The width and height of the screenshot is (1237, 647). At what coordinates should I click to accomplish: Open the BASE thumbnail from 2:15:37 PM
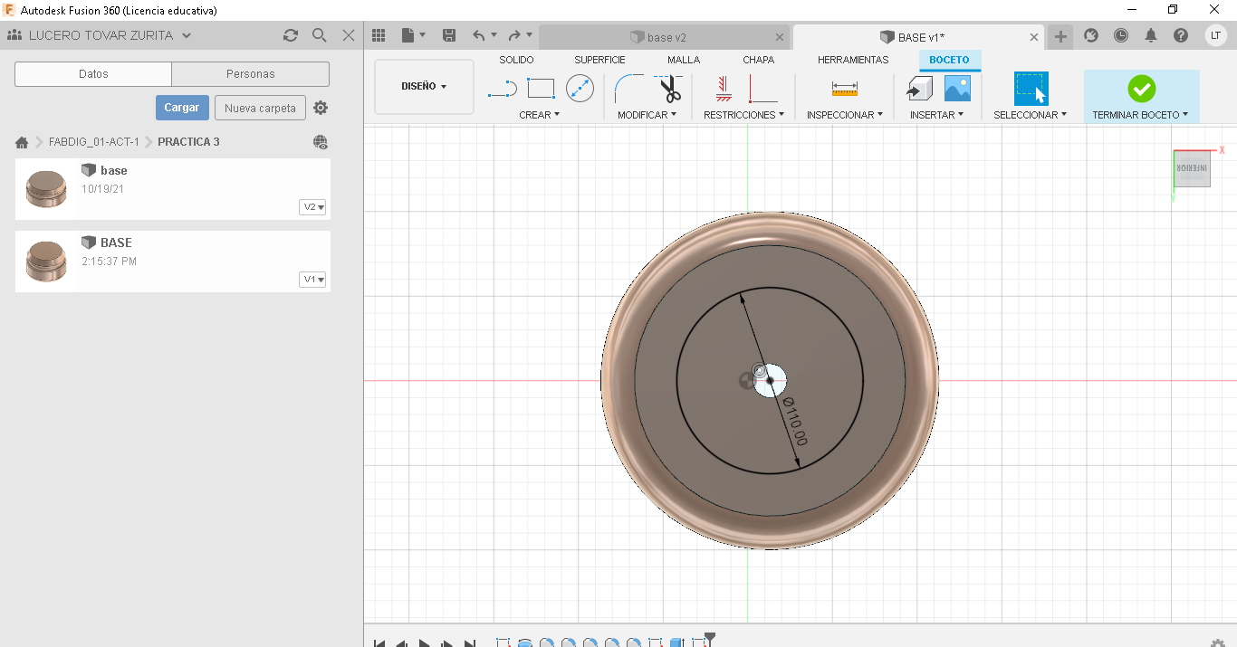46,262
